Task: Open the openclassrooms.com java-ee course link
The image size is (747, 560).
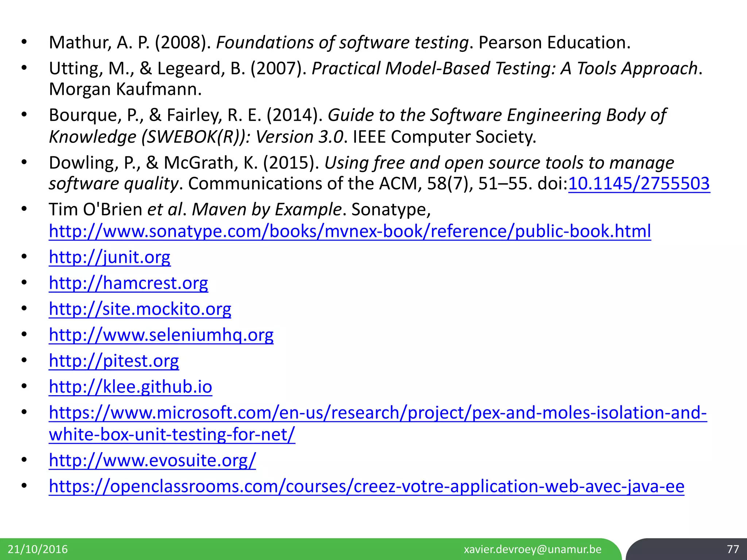Action: [367, 486]
